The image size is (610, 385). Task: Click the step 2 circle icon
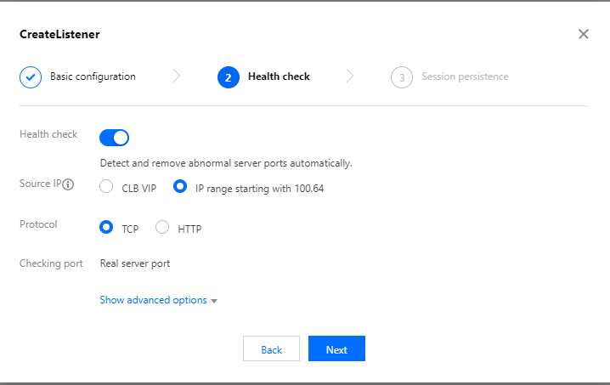228,77
